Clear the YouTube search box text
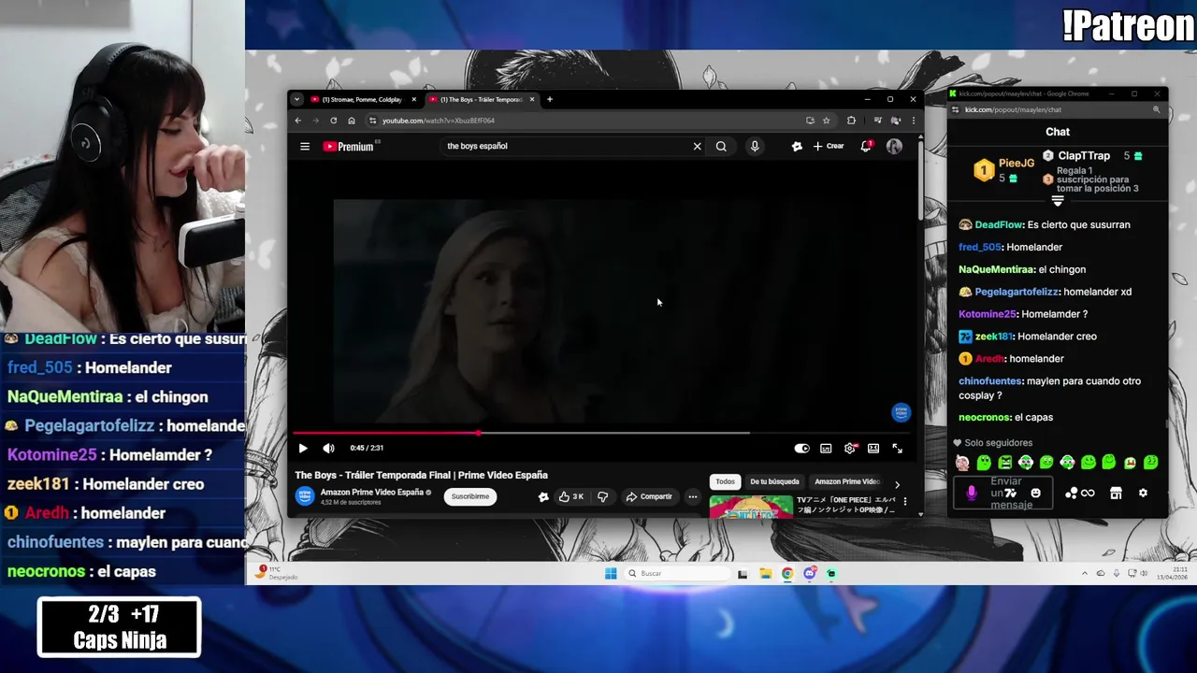Viewport: 1197px width, 673px height. pos(697,146)
